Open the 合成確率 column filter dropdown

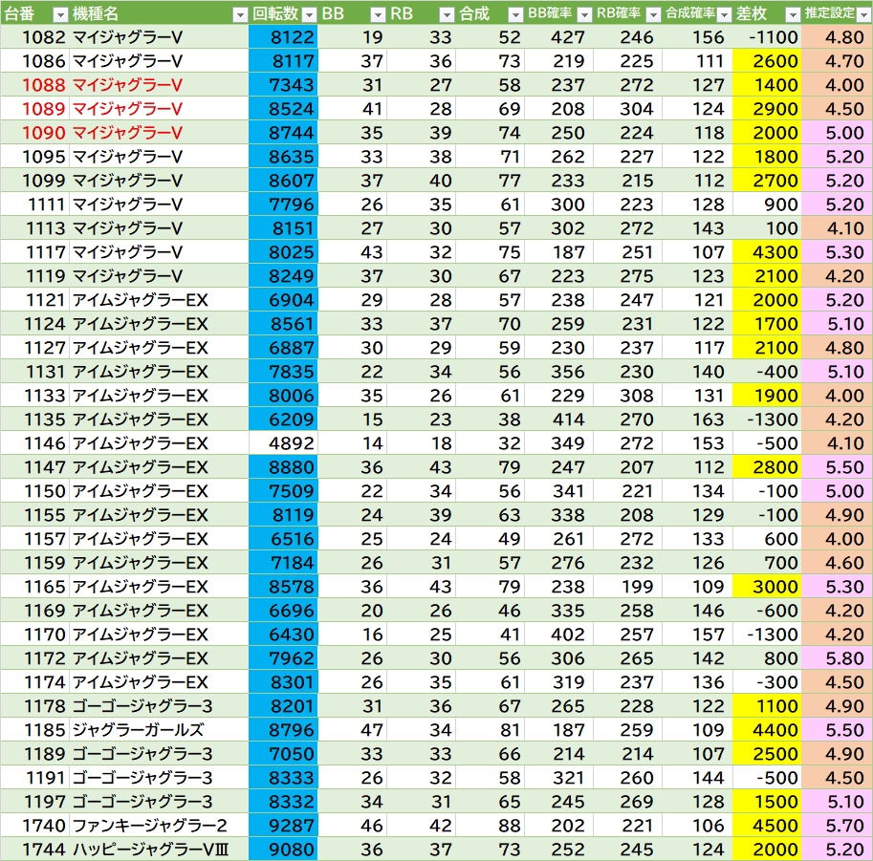click(x=724, y=14)
